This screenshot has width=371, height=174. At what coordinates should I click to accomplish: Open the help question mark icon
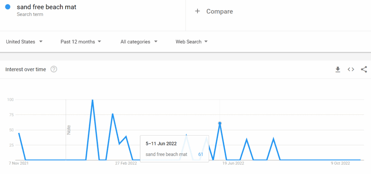click(x=54, y=69)
